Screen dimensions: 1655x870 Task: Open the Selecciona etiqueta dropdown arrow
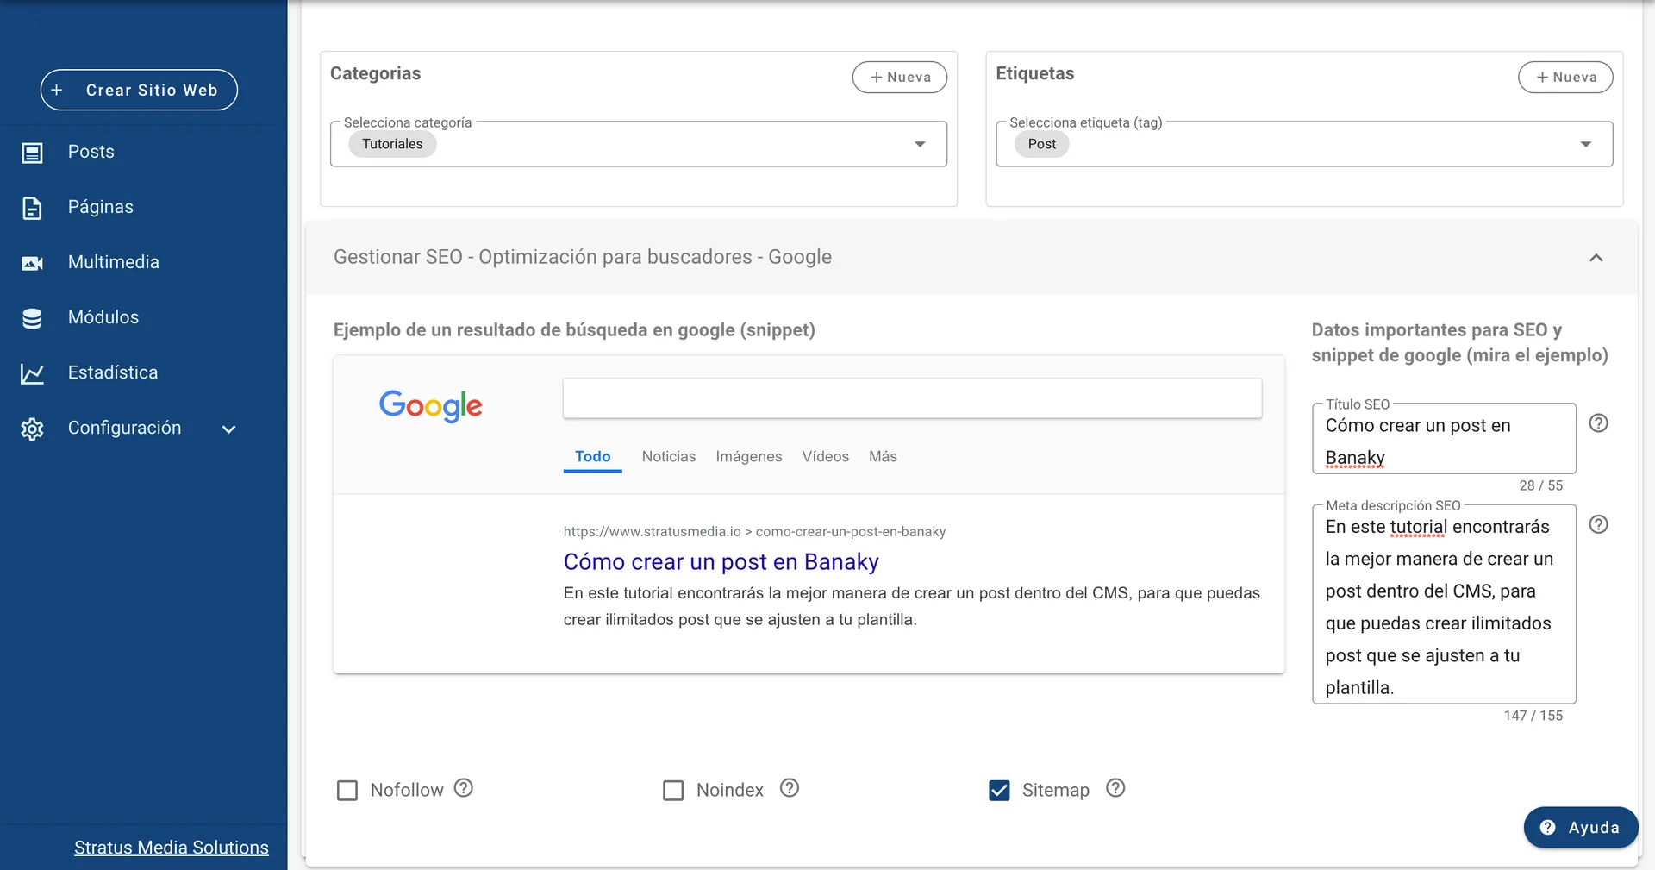tap(1585, 144)
